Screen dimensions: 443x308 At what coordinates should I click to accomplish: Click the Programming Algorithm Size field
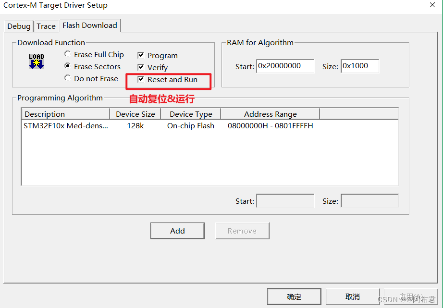click(370, 201)
